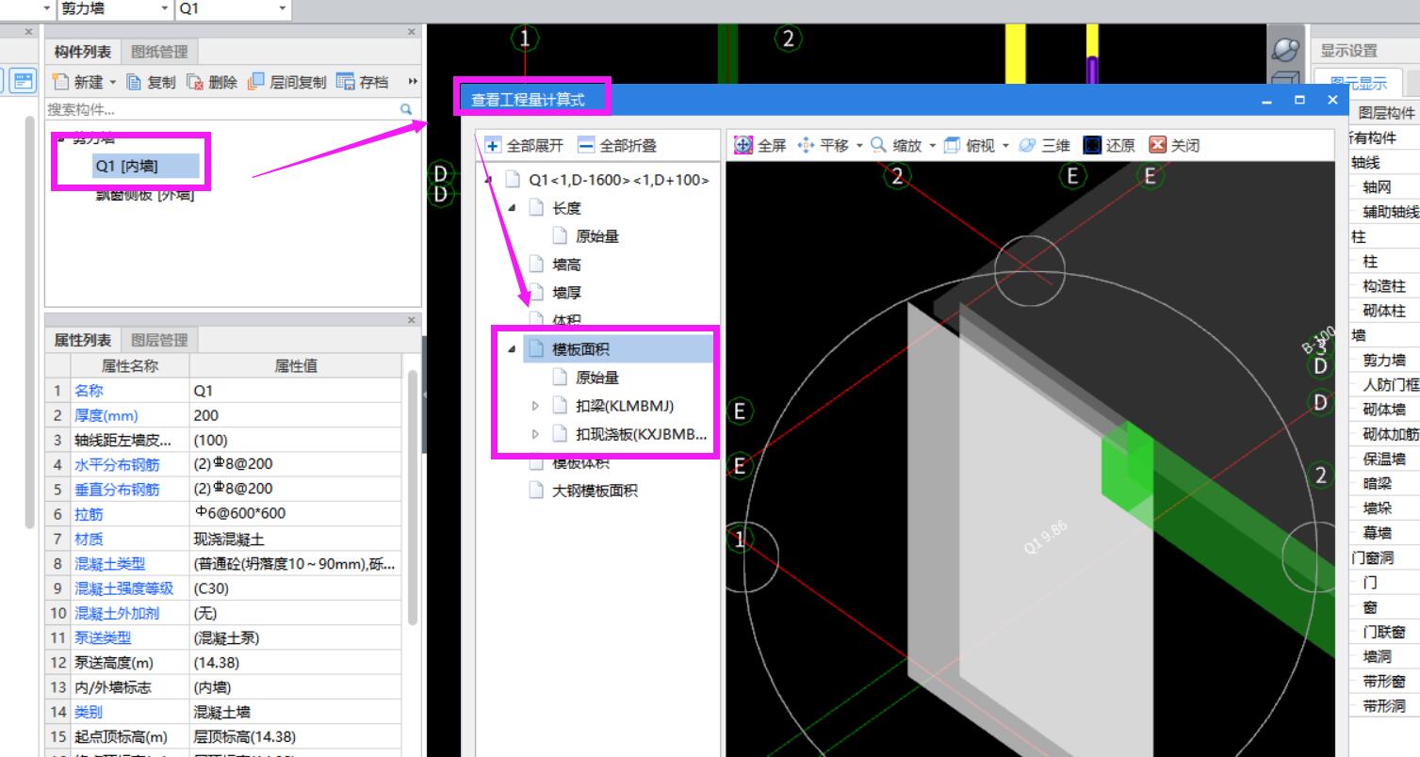Viewport: 1420px width, 757px height.
Task: Click the 拉筋 property value Φ6@600*600
Action: coord(296,514)
